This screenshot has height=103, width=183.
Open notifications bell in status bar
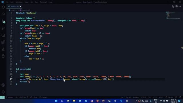[180, 97]
